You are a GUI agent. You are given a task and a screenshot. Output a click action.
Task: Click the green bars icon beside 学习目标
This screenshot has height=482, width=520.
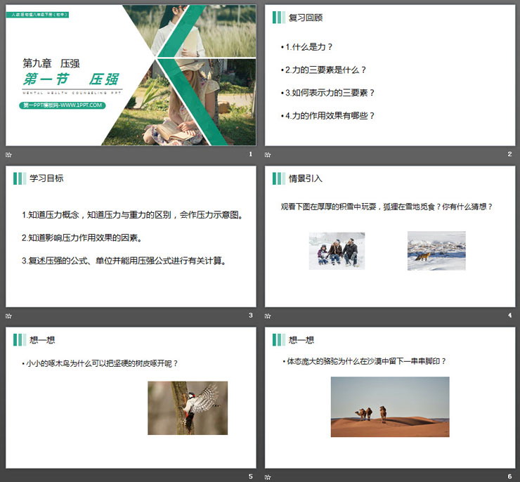point(19,178)
